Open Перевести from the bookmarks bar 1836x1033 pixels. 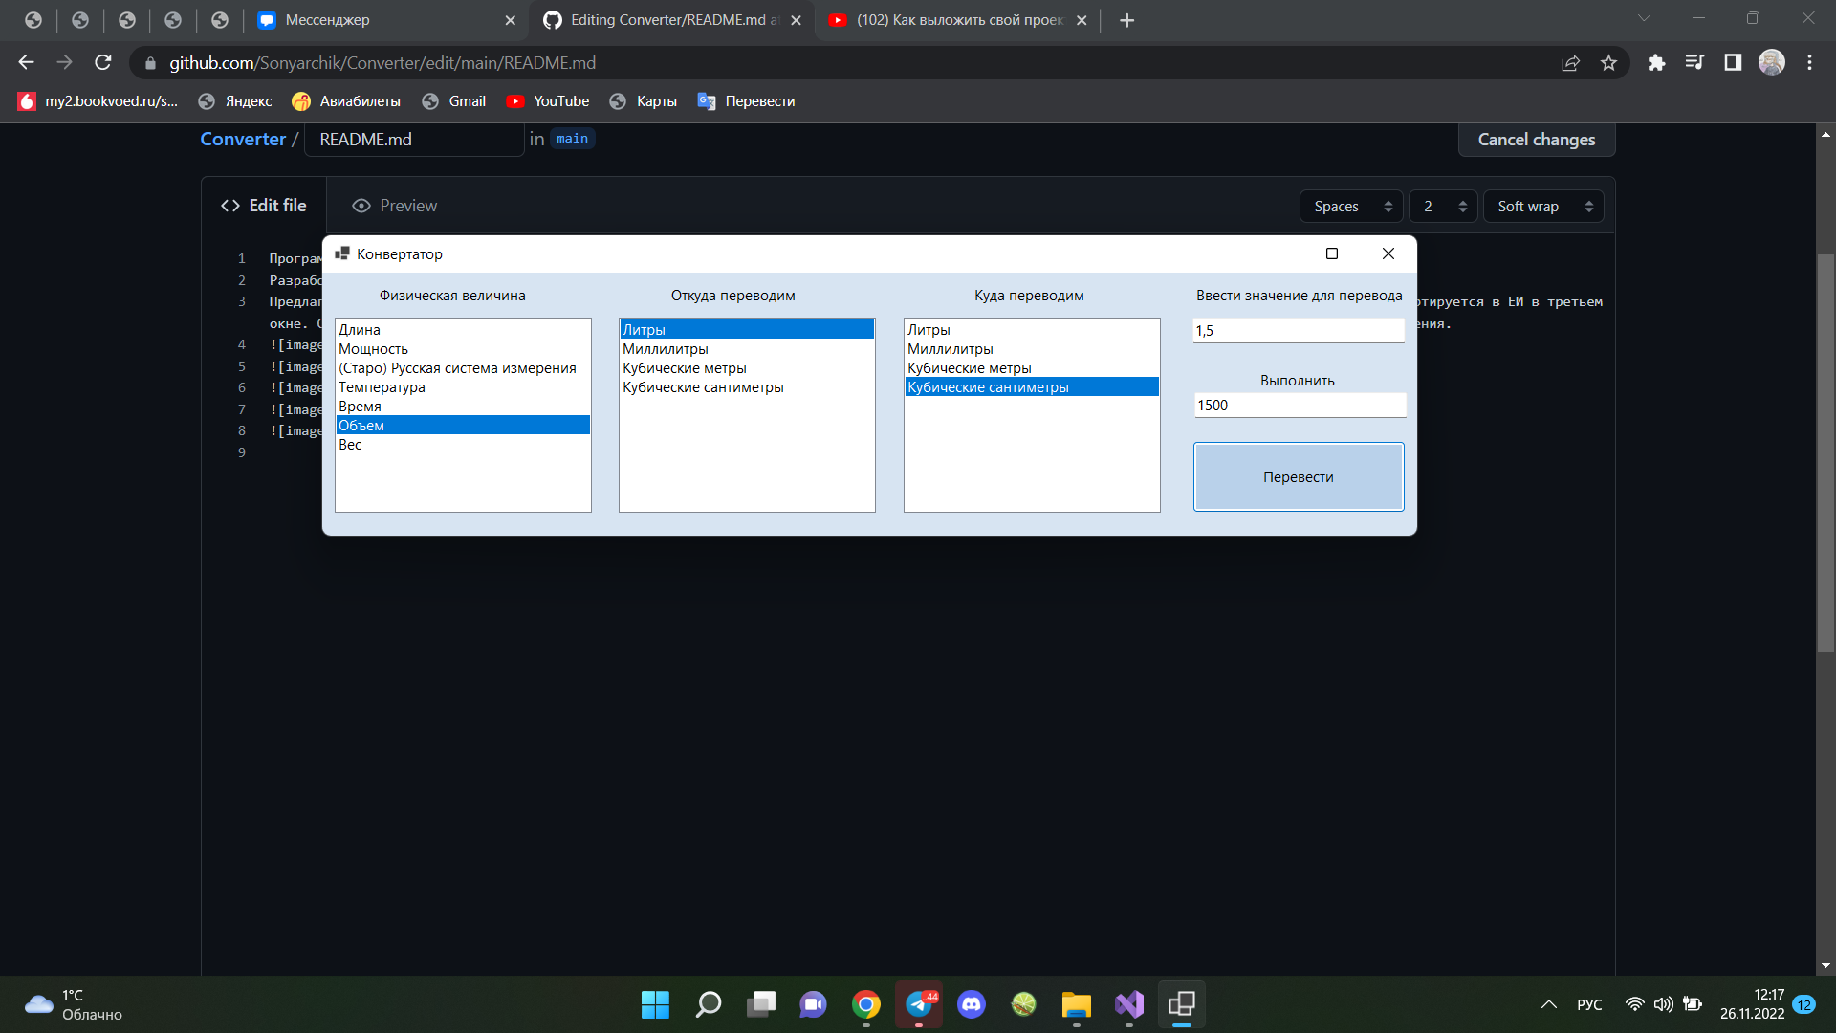pos(759,100)
